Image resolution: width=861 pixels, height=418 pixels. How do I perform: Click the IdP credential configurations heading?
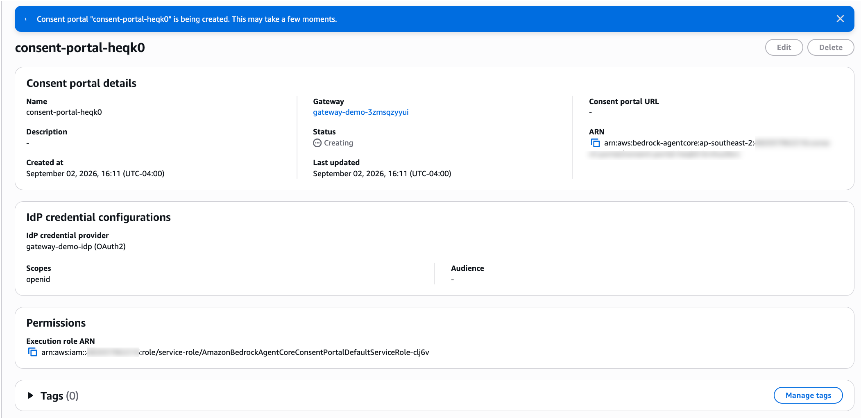98,217
